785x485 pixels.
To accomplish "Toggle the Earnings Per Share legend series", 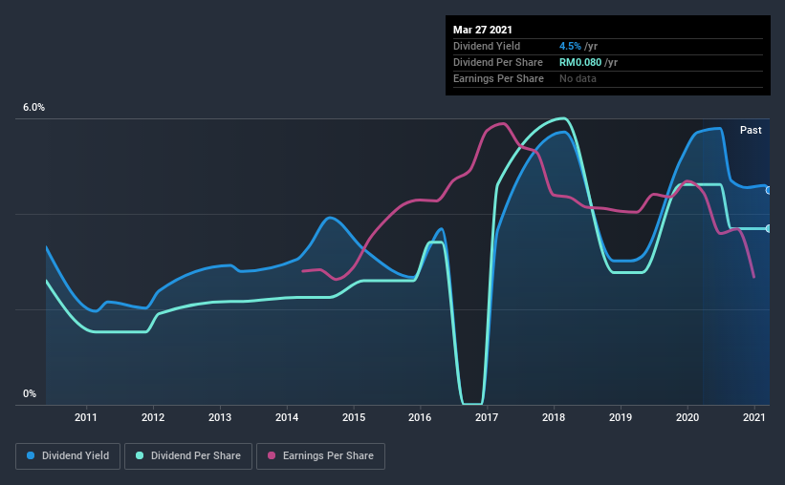I will [321, 456].
